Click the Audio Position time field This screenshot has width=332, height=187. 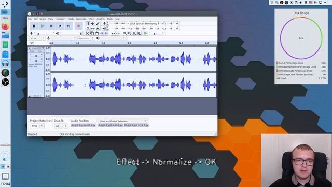pos(83,125)
